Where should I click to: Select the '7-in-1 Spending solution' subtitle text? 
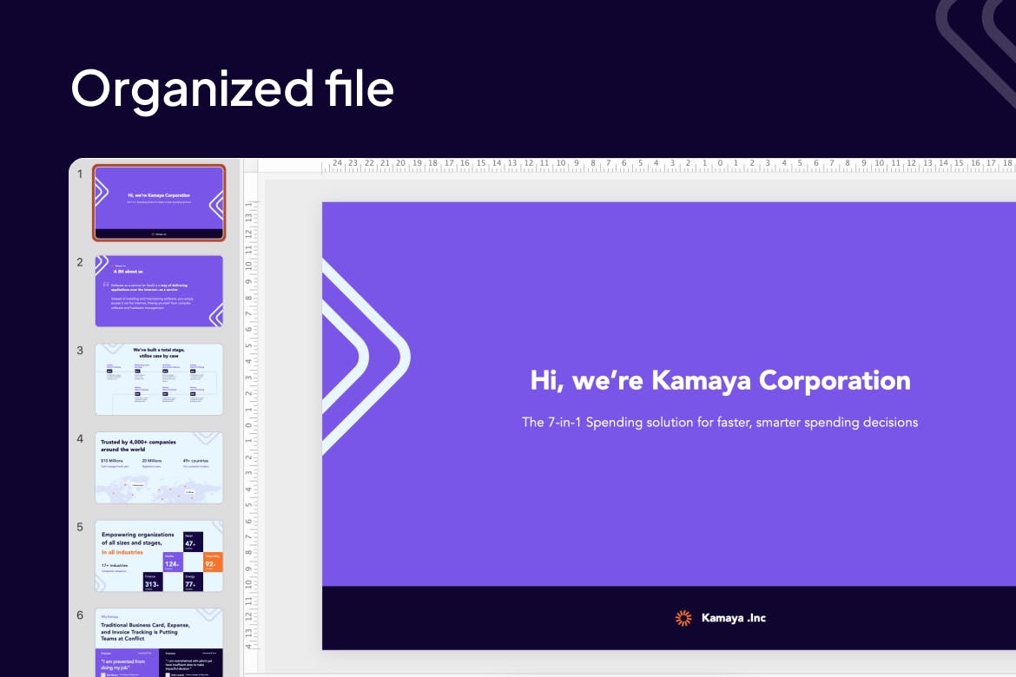coord(720,423)
